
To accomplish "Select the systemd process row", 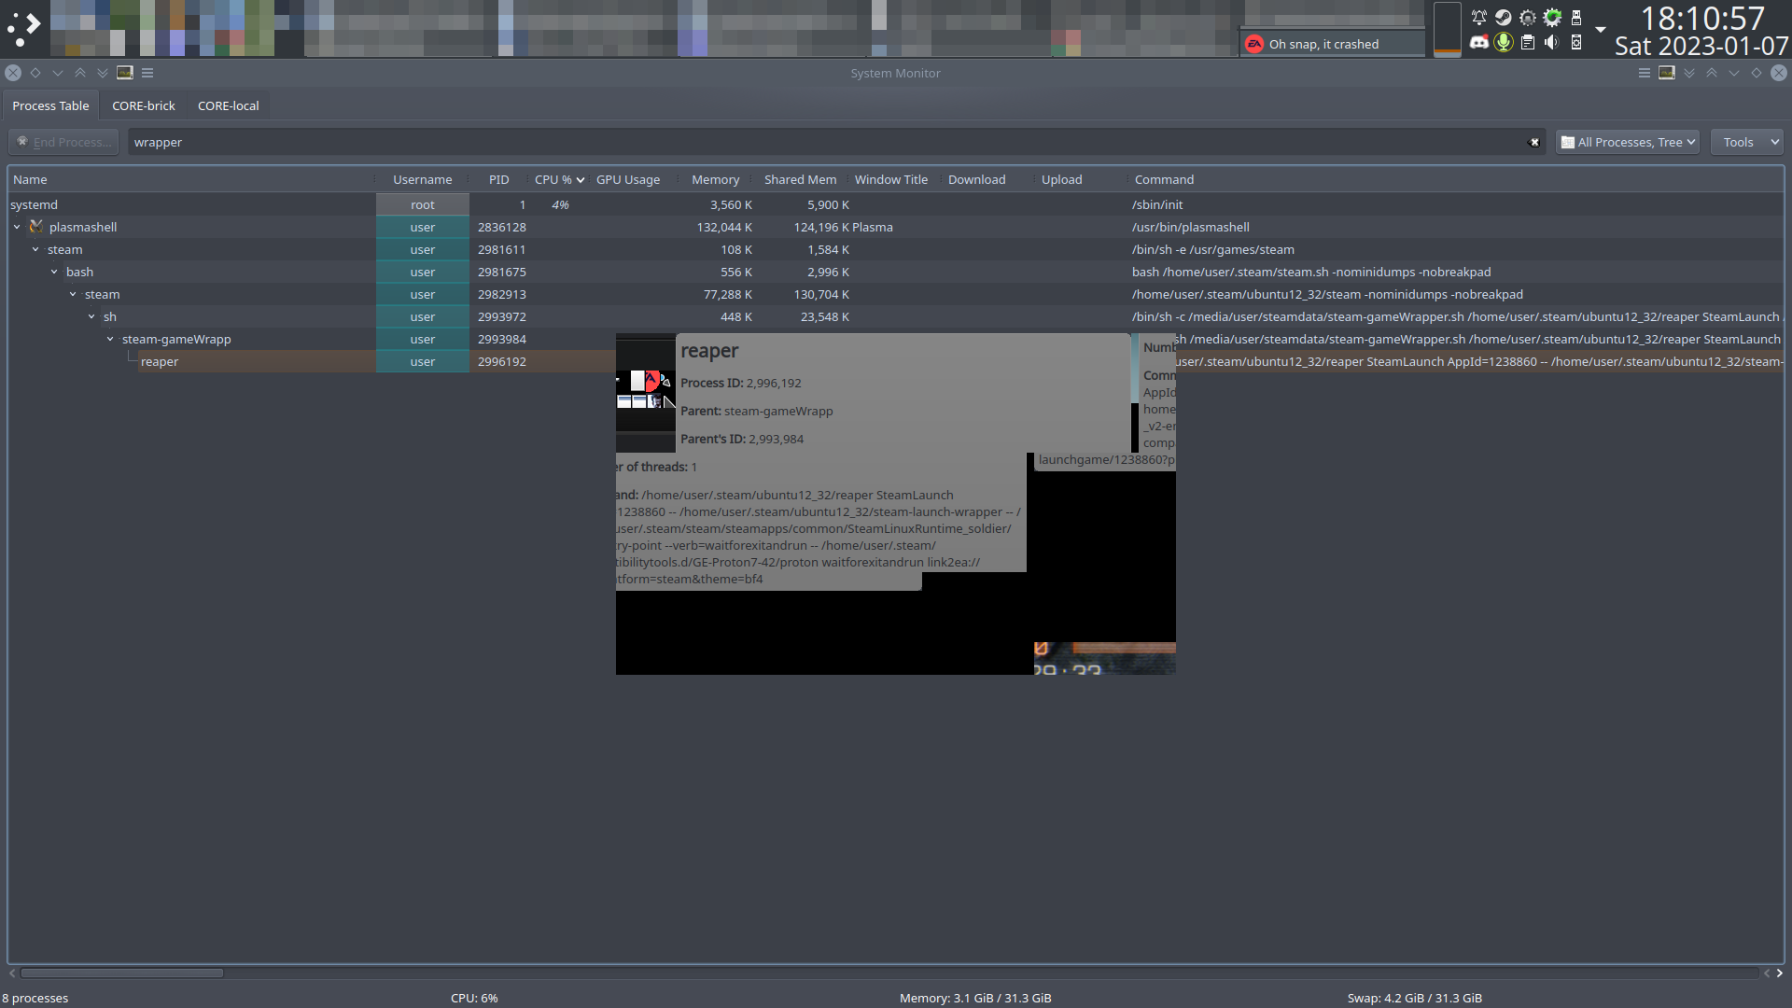I will (896, 204).
